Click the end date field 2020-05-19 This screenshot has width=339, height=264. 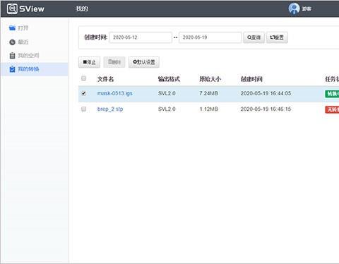[x=210, y=37]
